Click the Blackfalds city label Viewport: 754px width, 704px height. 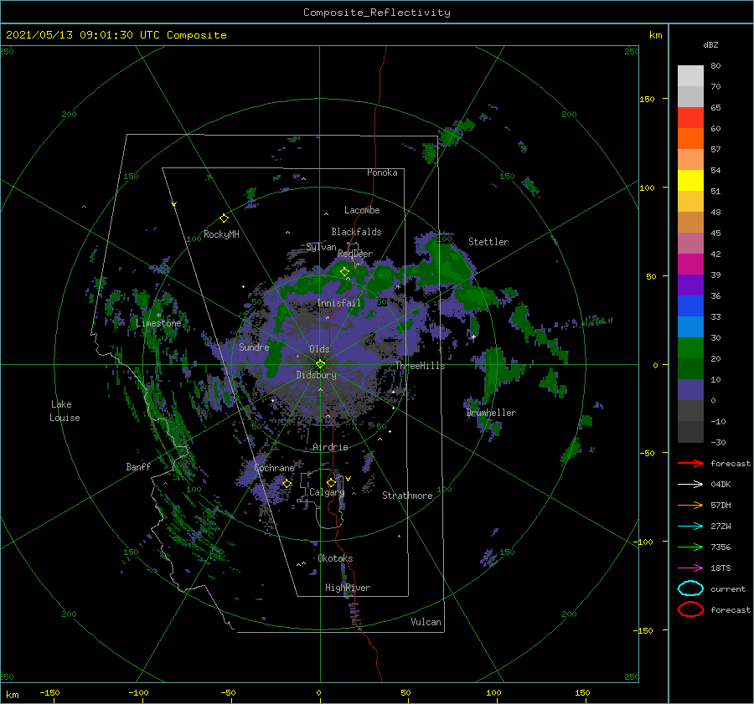pos(356,232)
